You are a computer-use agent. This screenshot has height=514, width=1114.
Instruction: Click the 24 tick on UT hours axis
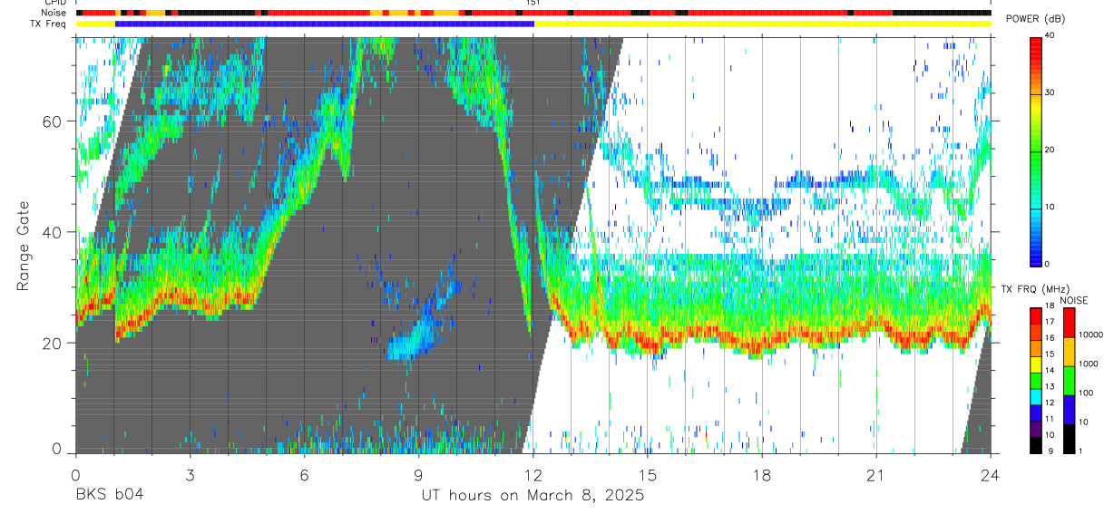click(x=991, y=474)
